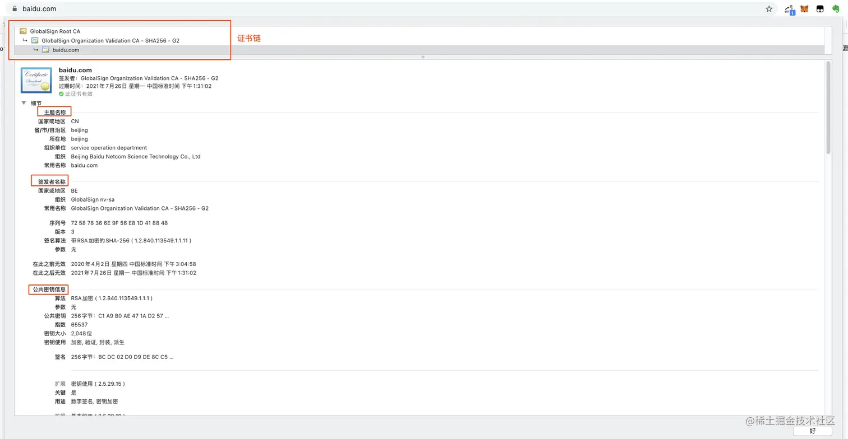Viewport: 848px width, 439px height.
Task: Click the 好 button to dismiss the dialog
Action: 813,431
